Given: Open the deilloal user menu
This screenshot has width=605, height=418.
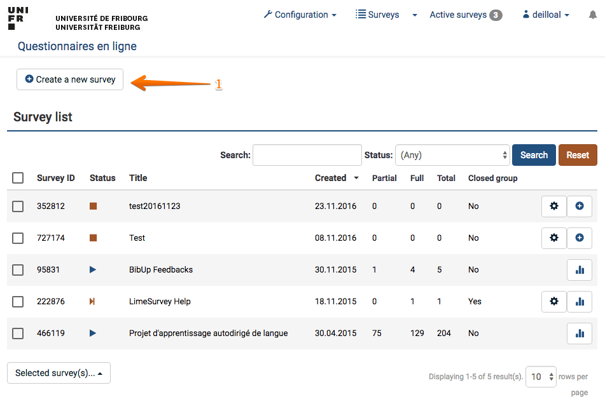Looking at the screenshot, I should (x=545, y=15).
